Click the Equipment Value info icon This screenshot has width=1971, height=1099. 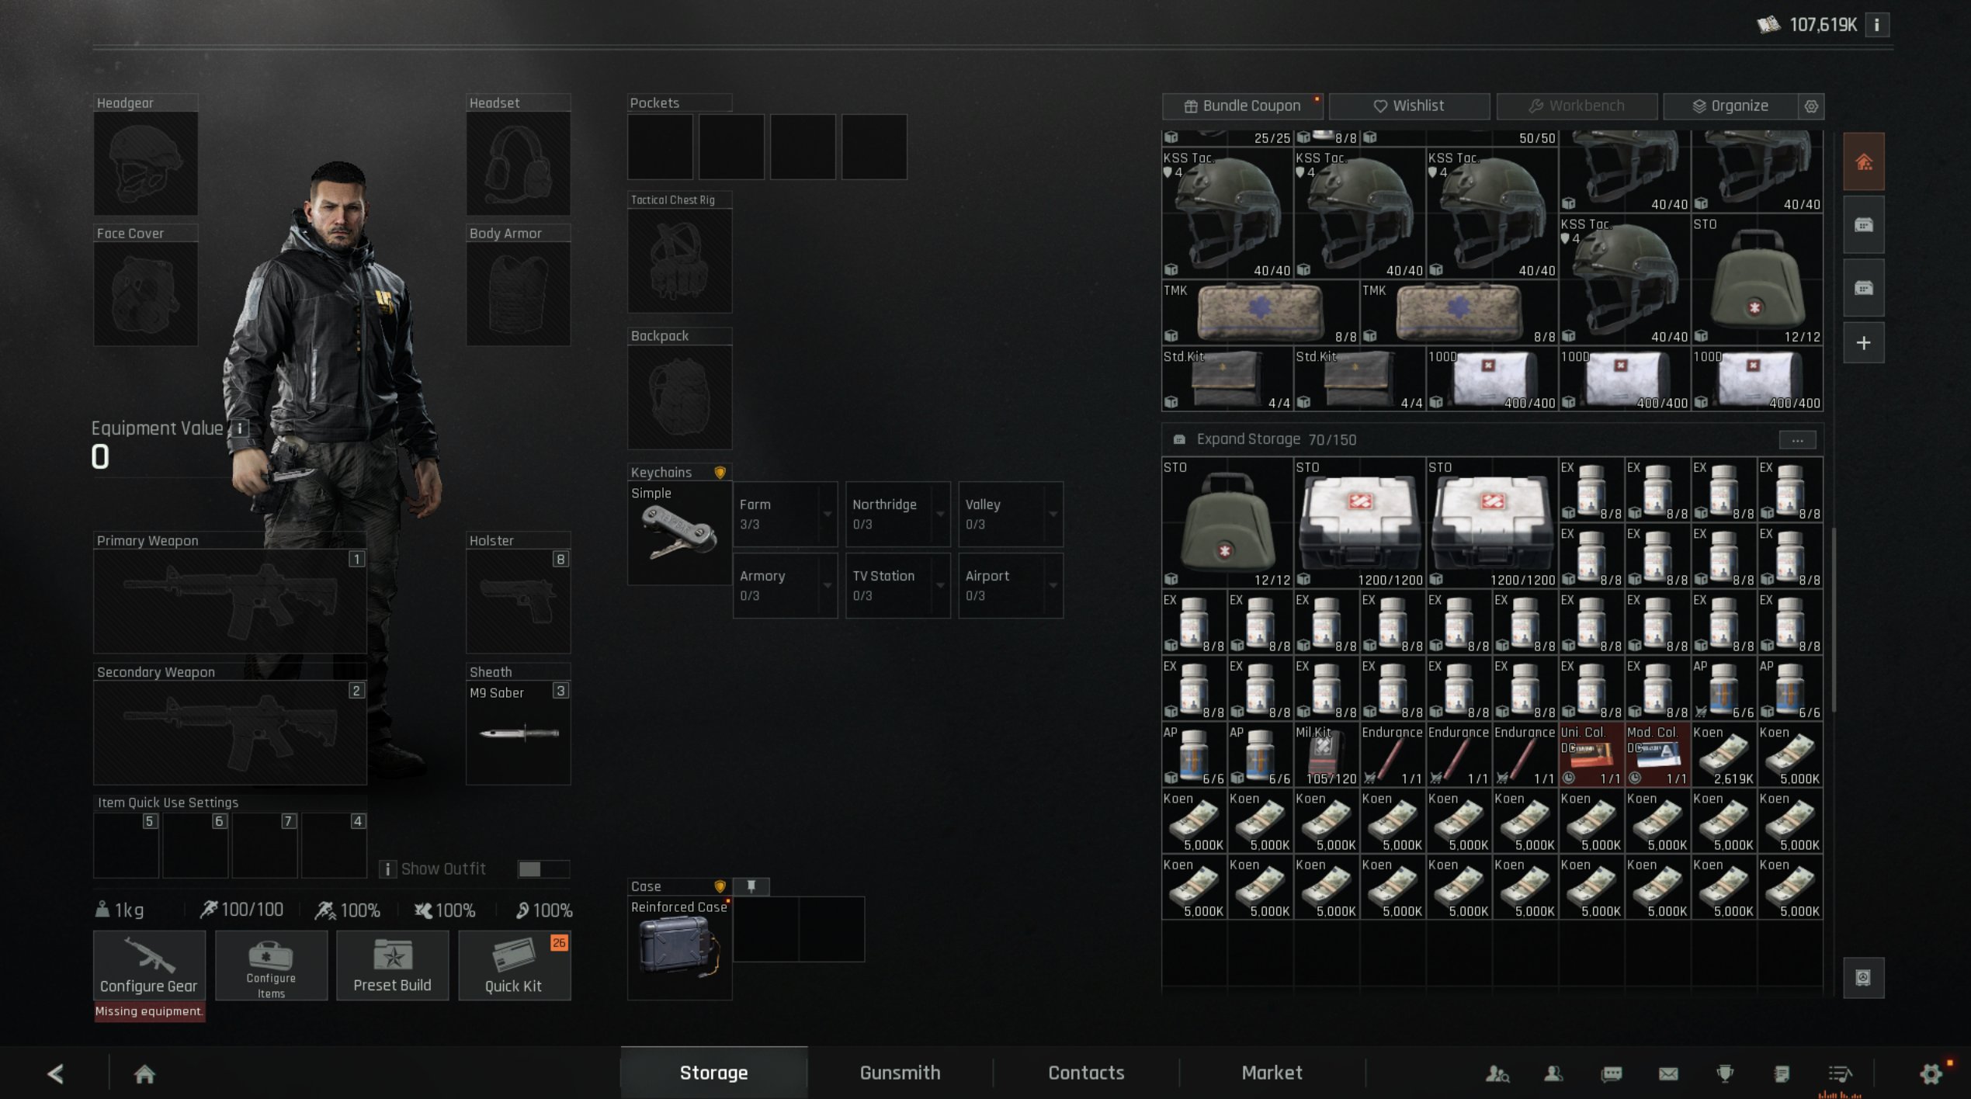pyautogui.click(x=240, y=428)
